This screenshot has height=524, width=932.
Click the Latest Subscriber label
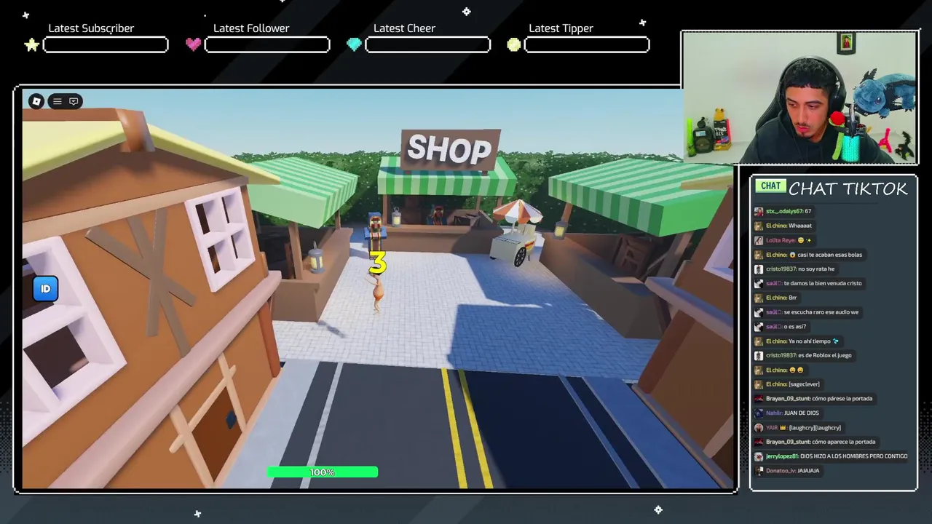91,28
